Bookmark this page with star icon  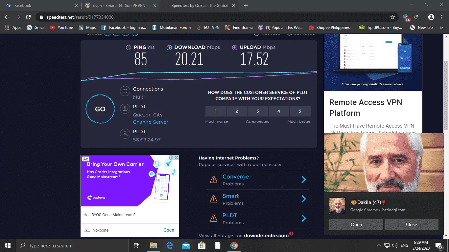point(393,17)
